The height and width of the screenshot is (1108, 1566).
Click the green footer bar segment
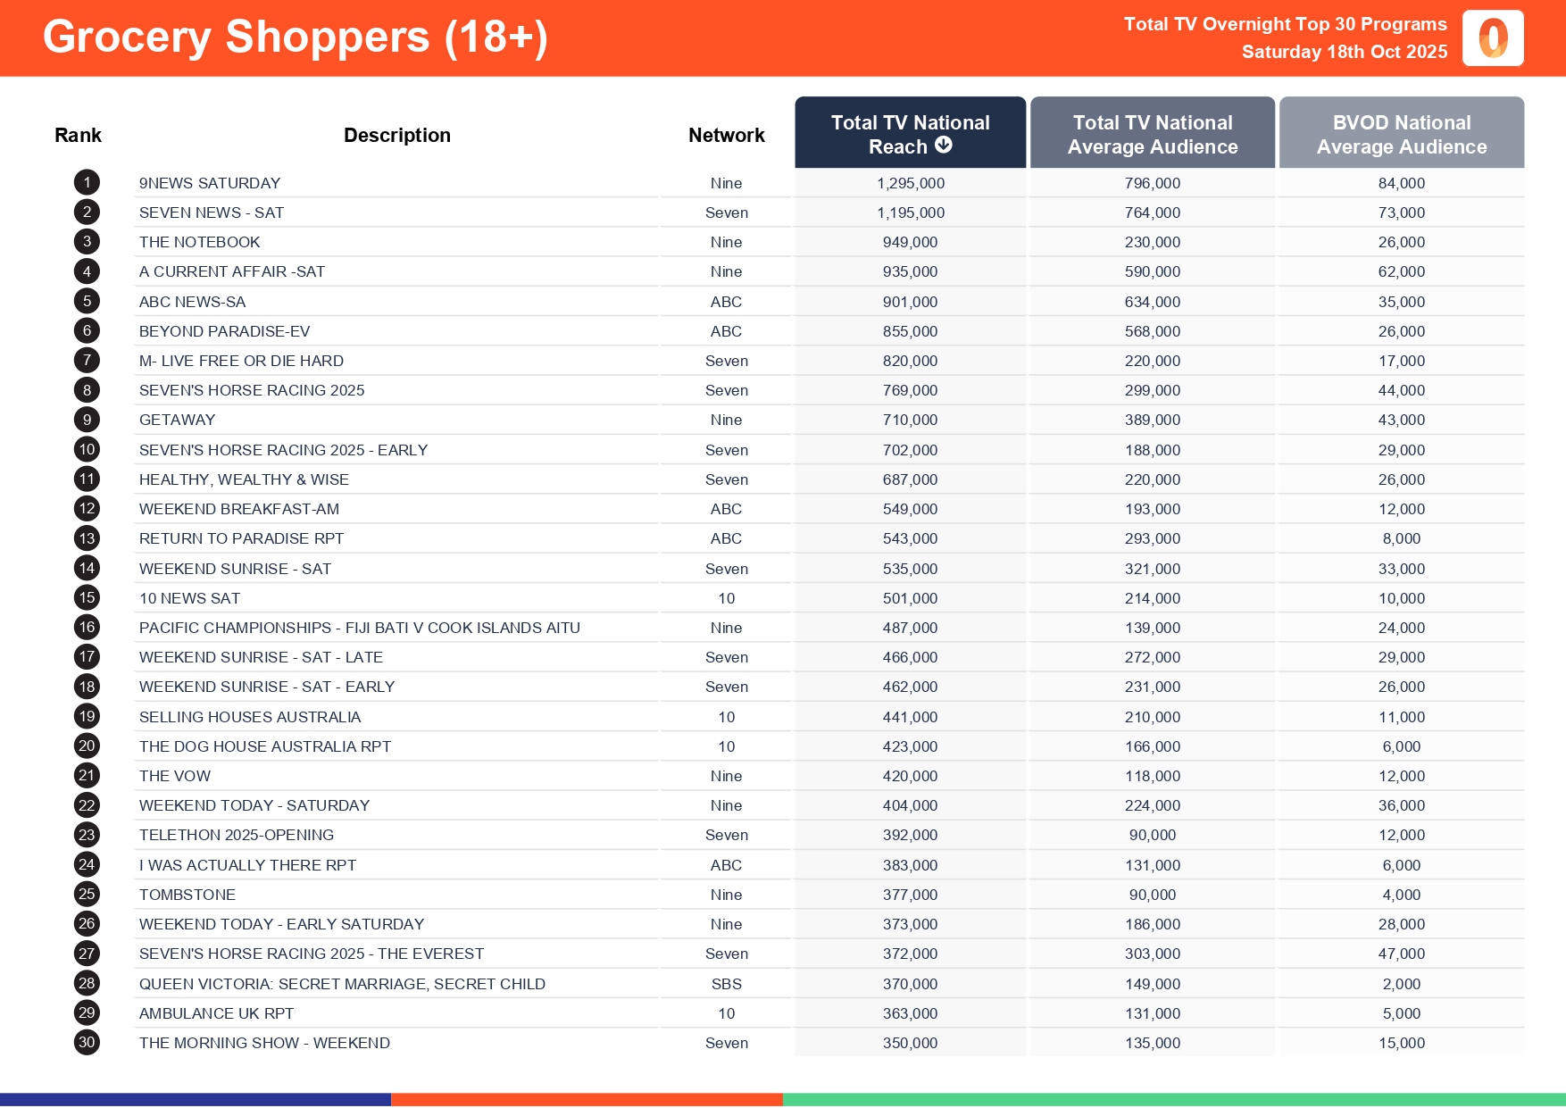click(x=1174, y=1100)
